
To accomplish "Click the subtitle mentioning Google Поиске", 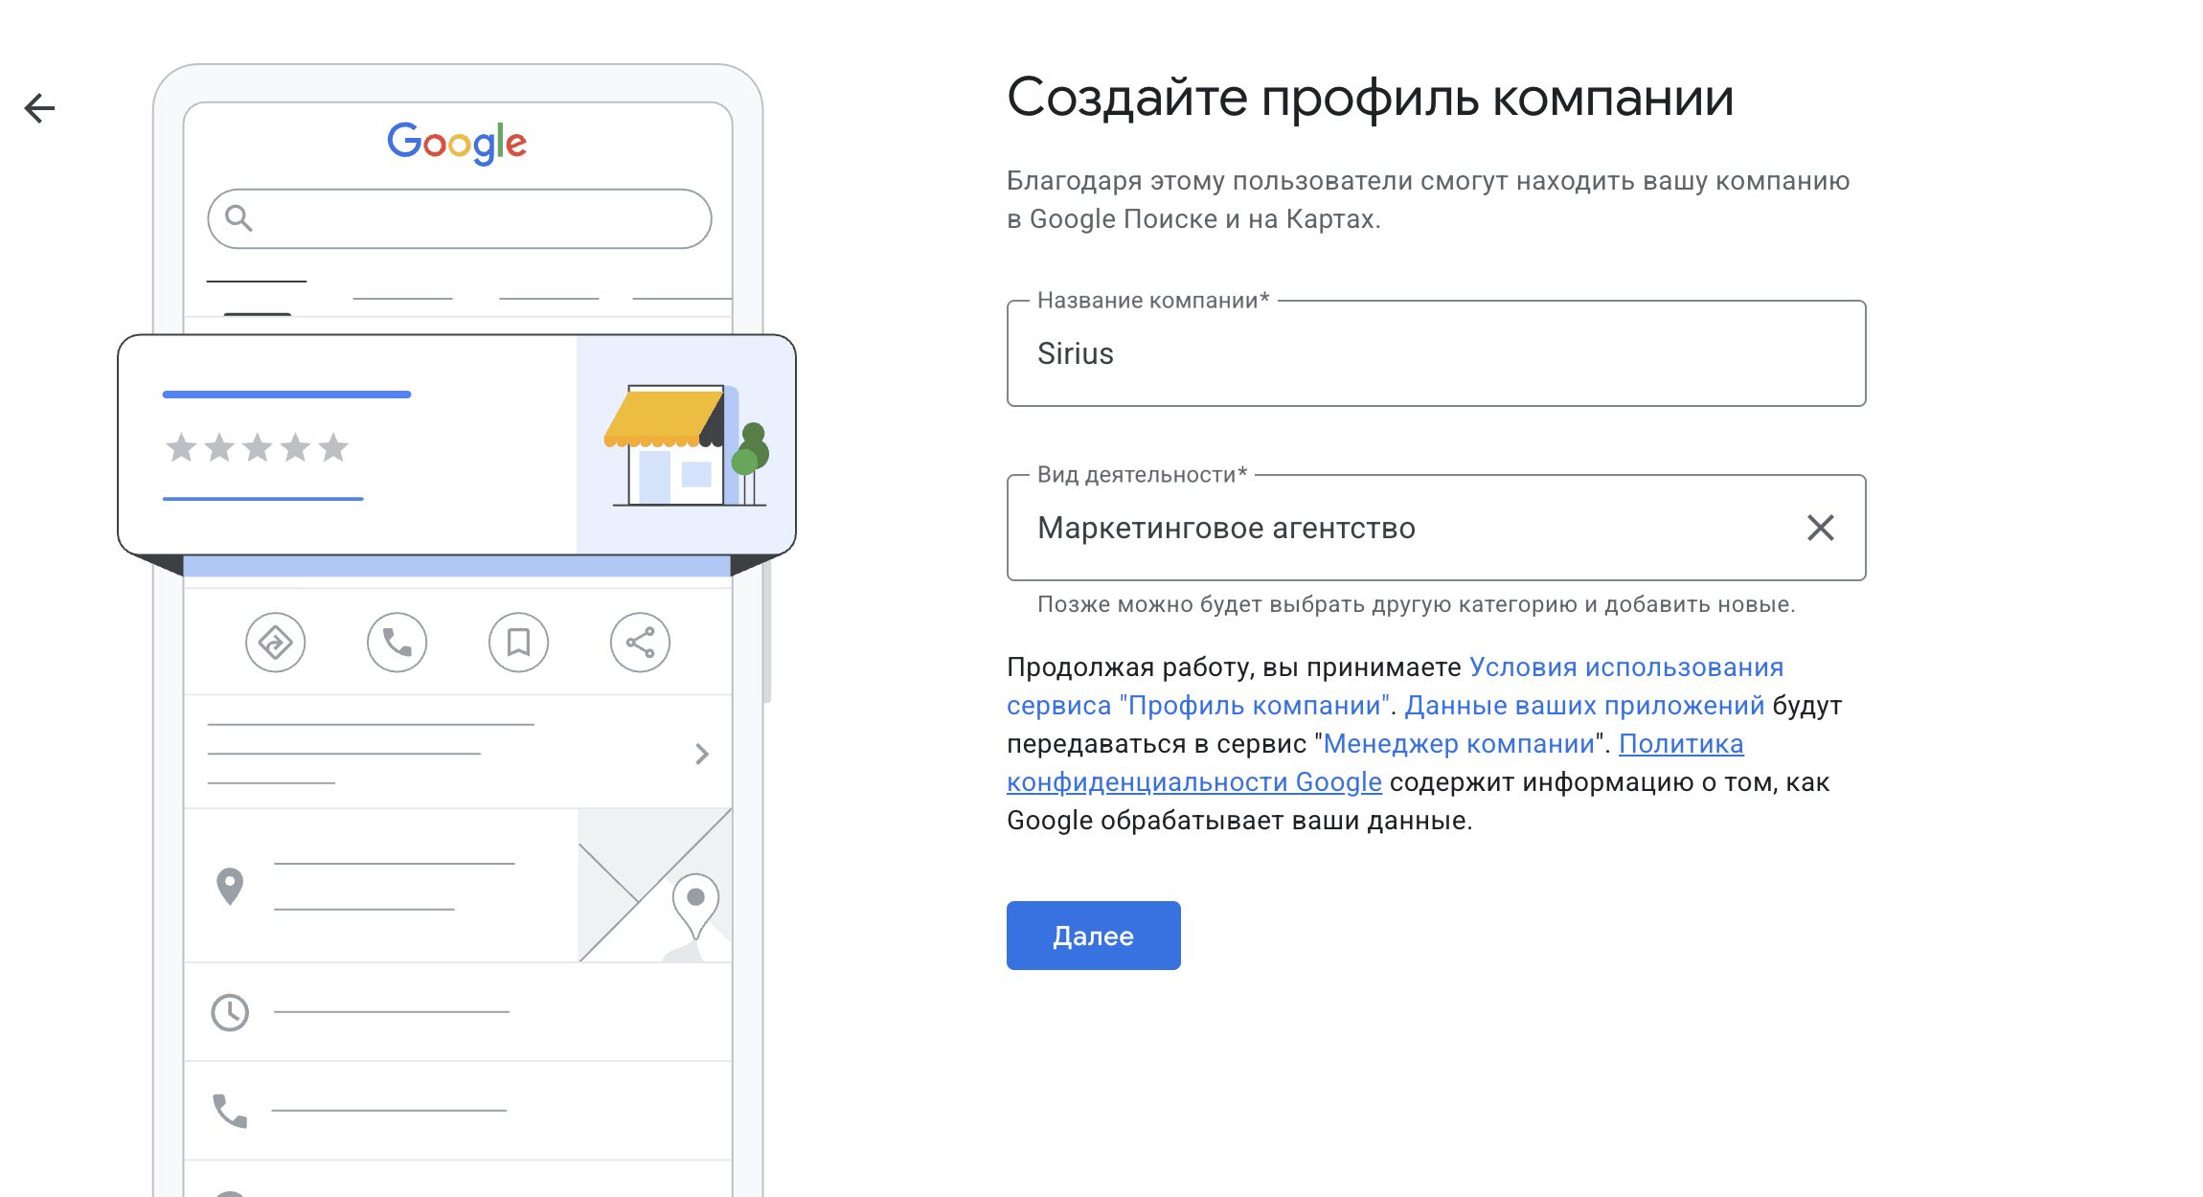I will [1428, 200].
